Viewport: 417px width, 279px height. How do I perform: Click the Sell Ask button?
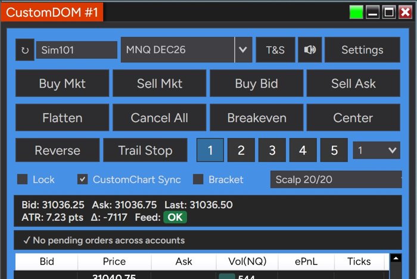pos(353,83)
